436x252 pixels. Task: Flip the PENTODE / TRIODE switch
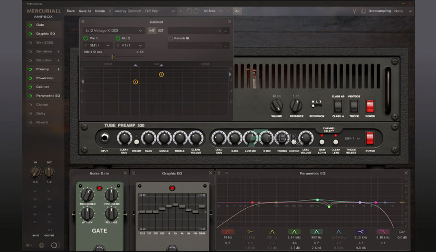tap(354, 106)
